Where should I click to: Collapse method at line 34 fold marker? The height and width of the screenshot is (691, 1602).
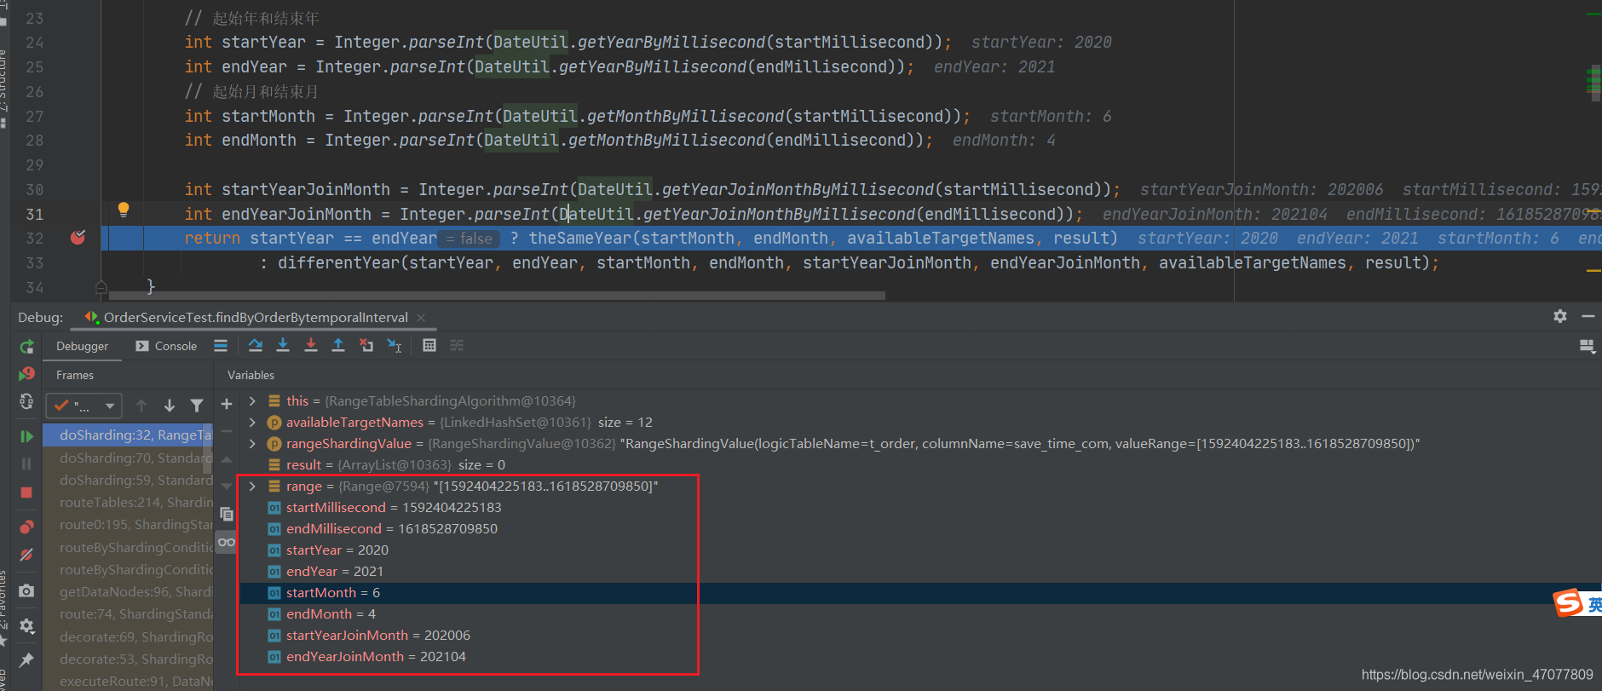point(101,287)
